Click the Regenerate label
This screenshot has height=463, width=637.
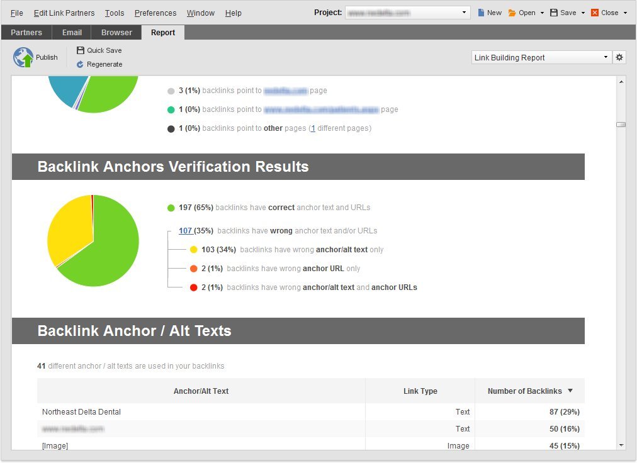(x=104, y=64)
